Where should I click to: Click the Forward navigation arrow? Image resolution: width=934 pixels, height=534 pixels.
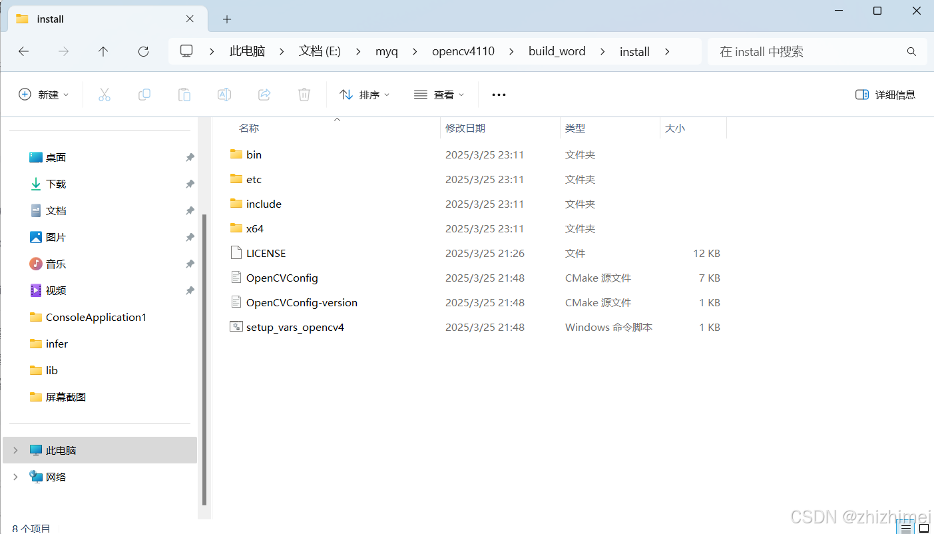tap(63, 51)
